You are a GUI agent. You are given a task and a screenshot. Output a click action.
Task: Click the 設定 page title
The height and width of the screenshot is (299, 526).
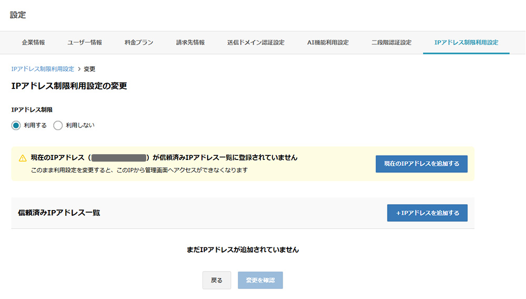coord(18,15)
